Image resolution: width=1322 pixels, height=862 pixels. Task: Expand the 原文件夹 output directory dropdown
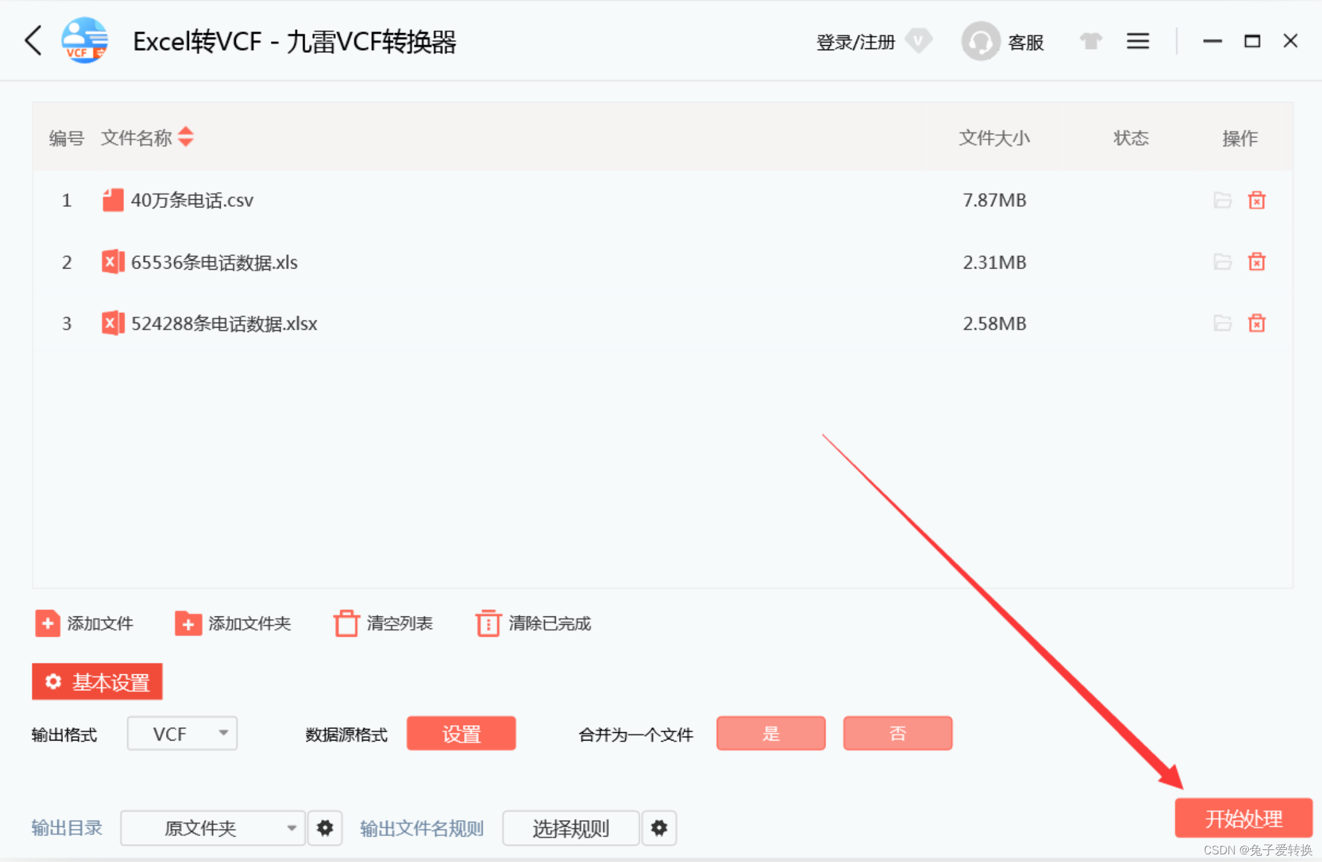(213, 828)
